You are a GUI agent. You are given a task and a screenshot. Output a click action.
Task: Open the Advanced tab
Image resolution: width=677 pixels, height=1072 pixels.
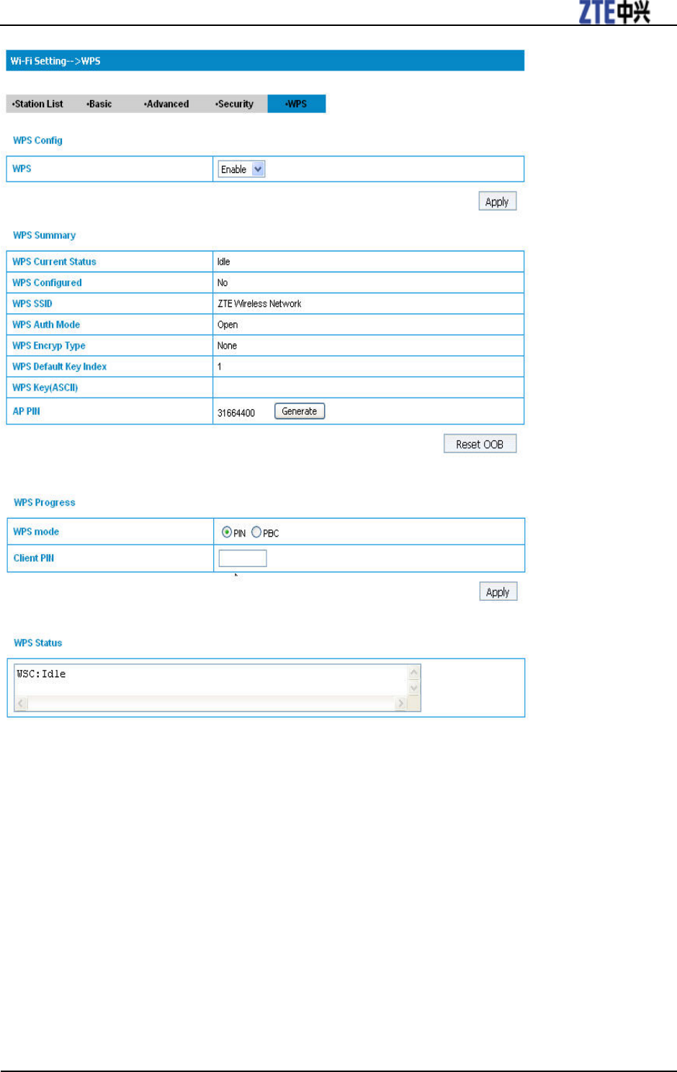(x=166, y=104)
